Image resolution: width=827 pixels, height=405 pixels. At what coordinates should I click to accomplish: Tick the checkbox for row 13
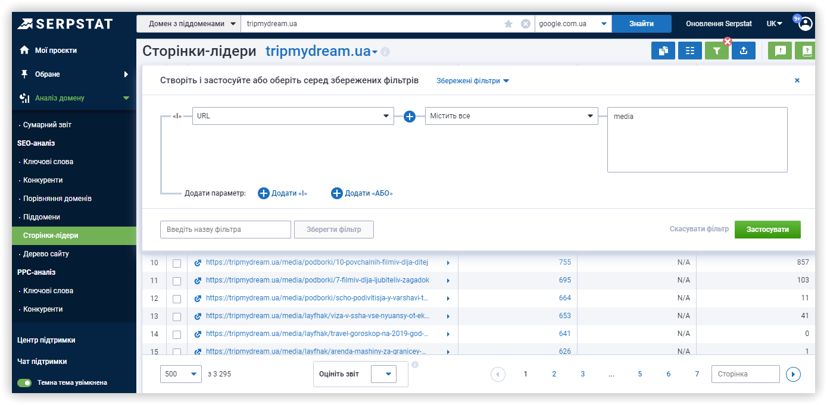(x=177, y=316)
